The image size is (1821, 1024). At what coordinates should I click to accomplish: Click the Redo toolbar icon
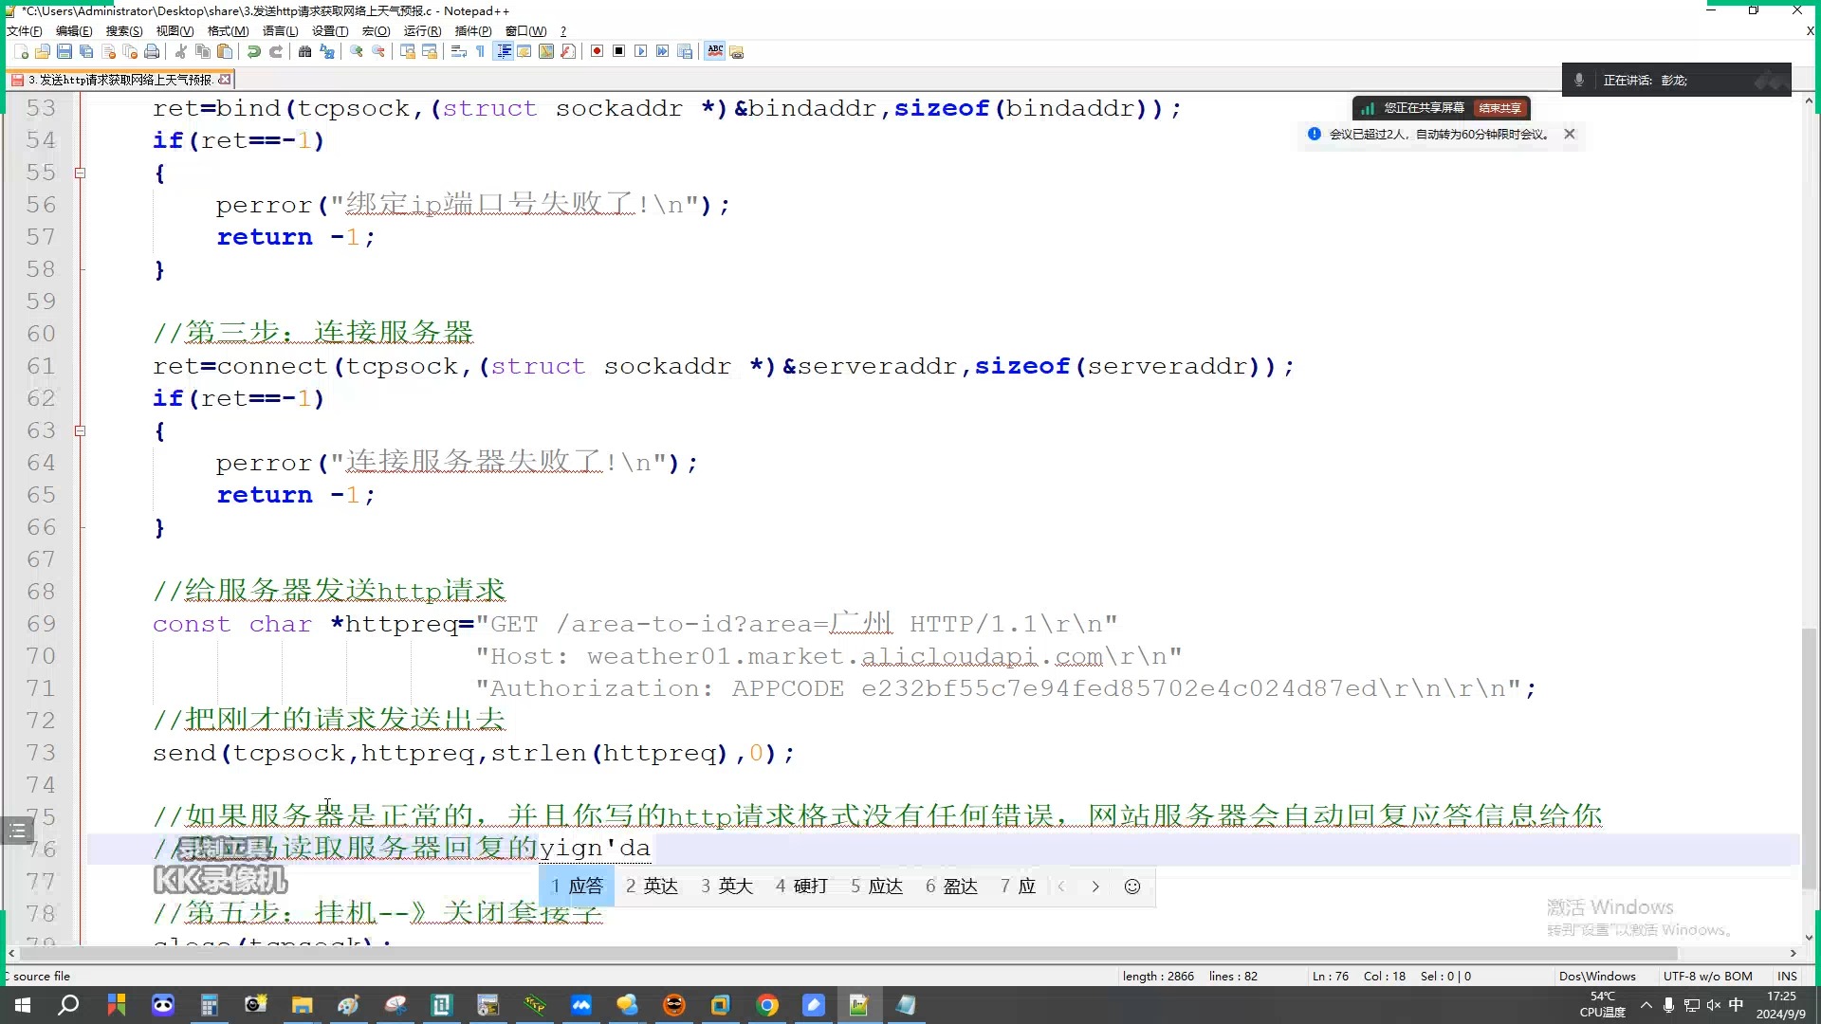click(276, 51)
